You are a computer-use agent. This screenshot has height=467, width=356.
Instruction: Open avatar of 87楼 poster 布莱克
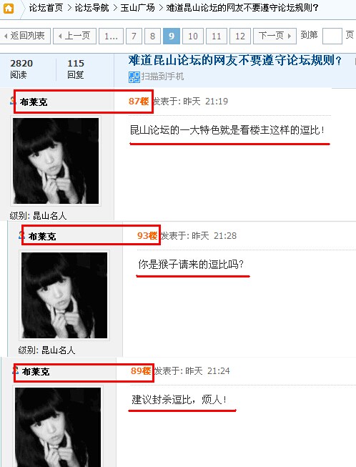point(56,161)
